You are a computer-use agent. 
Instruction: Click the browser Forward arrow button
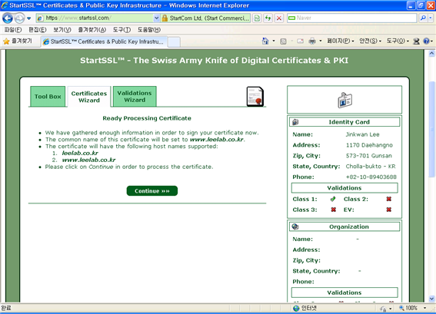pyautogui.click(x=19, y=18)
